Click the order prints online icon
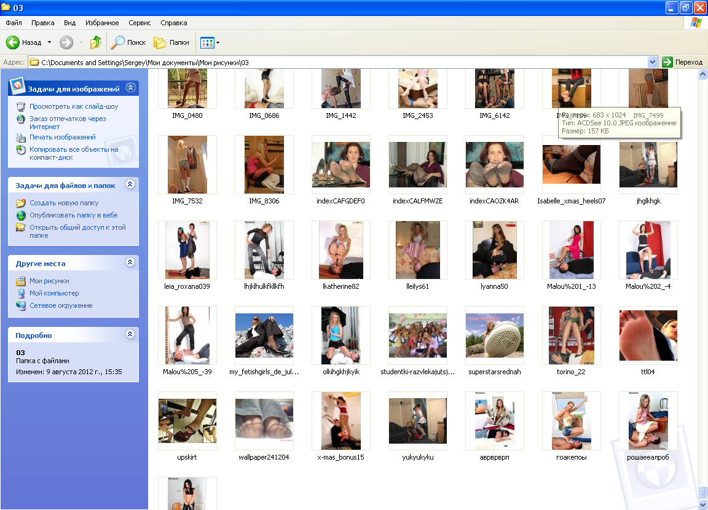This screenshot has width=708, height=510. pos(21,119)
